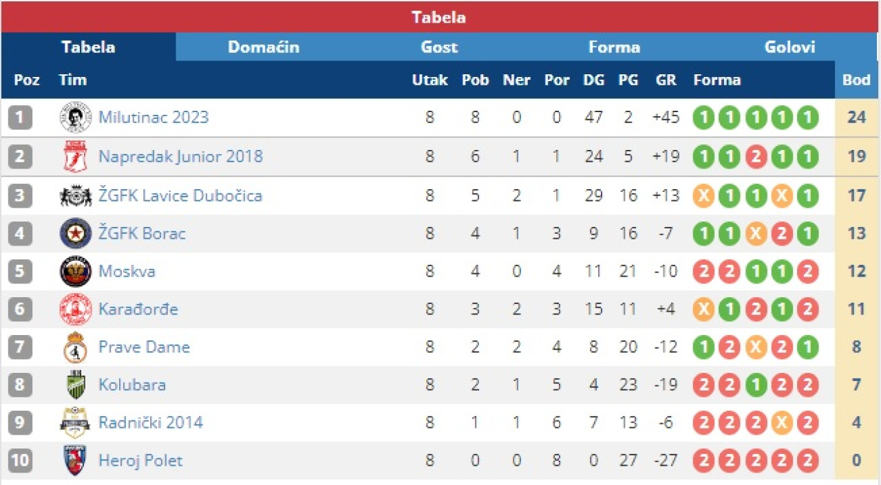The height and width of the screenshot is (485, 881).
Task: Select the Forma tab
Action: (x=614, y=47)
